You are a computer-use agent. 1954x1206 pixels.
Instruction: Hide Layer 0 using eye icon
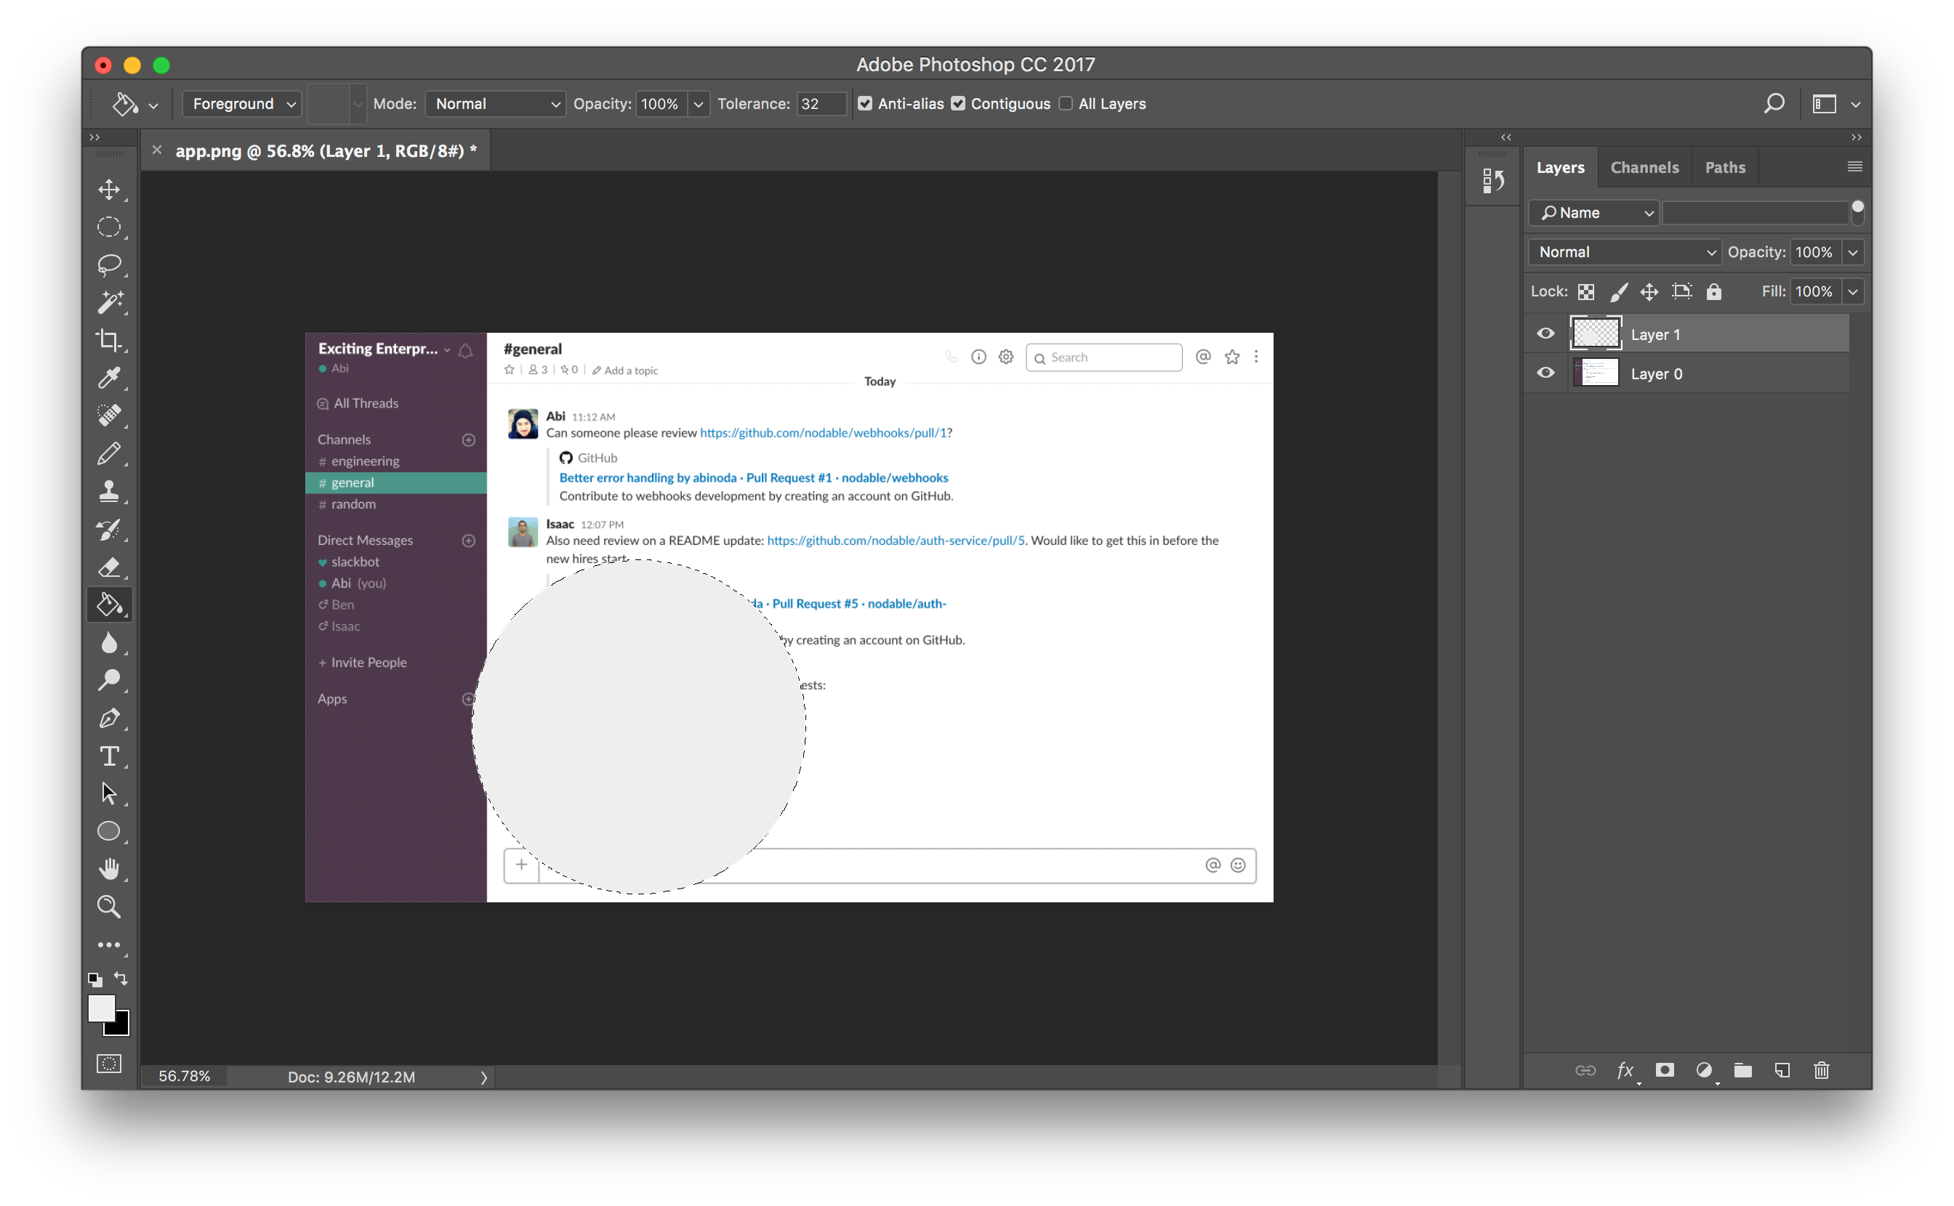[x=1546, y=373]
